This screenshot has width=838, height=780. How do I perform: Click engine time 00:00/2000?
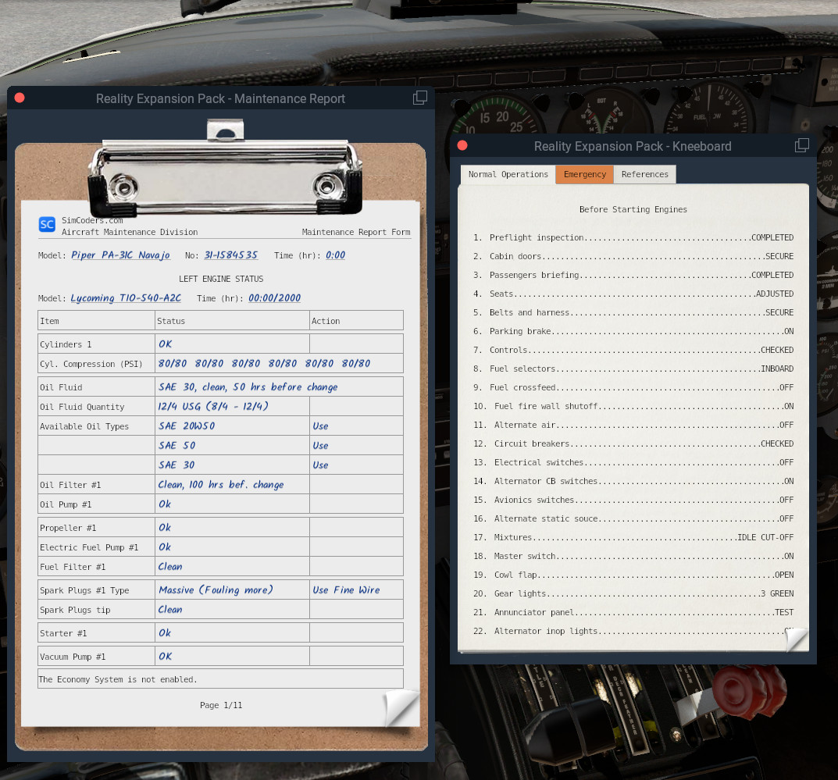pos(275,298)
